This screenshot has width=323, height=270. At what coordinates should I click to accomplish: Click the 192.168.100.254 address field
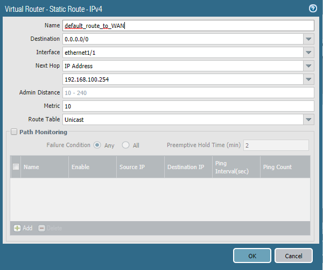[183, 79]
